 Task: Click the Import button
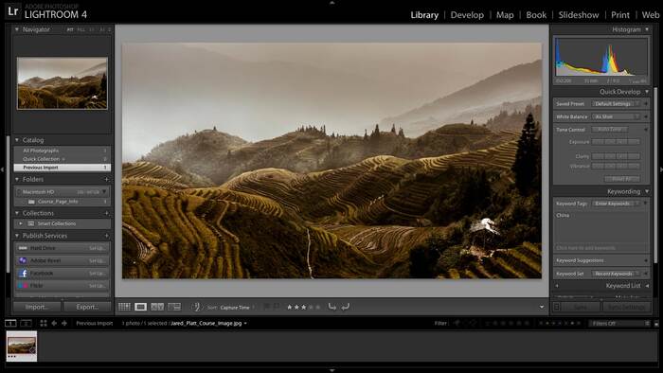37,307
